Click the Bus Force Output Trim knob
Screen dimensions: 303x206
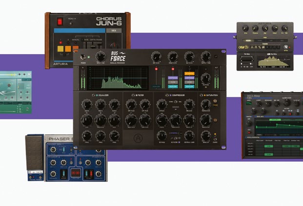206,56
